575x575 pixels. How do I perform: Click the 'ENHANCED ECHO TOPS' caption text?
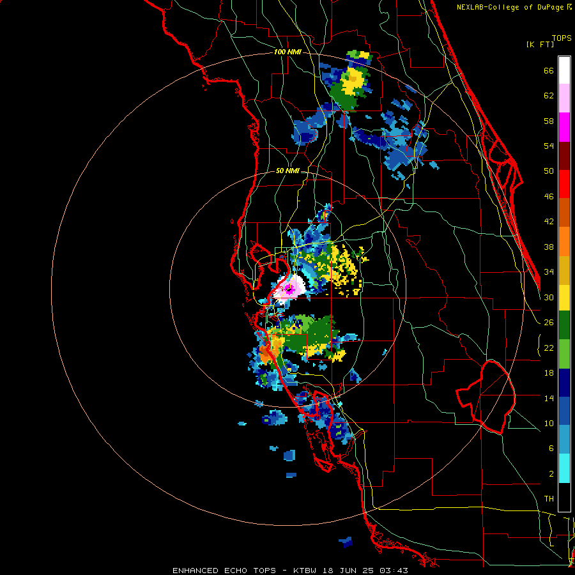(224, 571)
